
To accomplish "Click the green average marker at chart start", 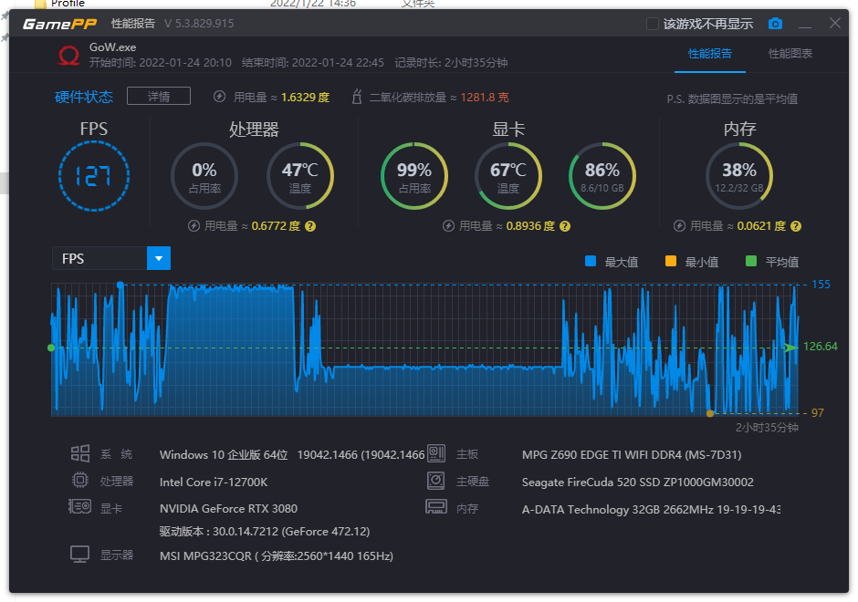I will point(51,348).
